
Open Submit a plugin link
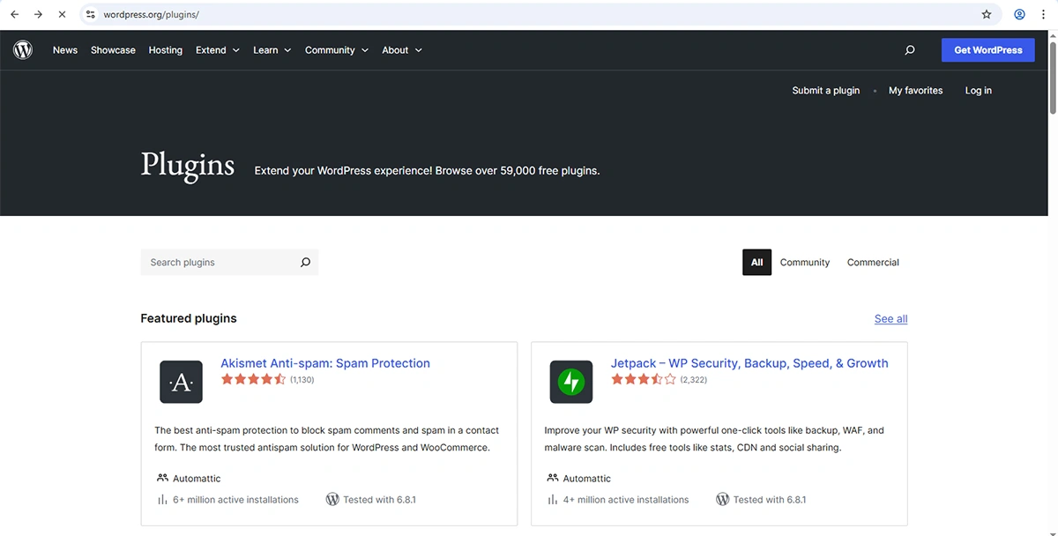[x=826, y=91]
